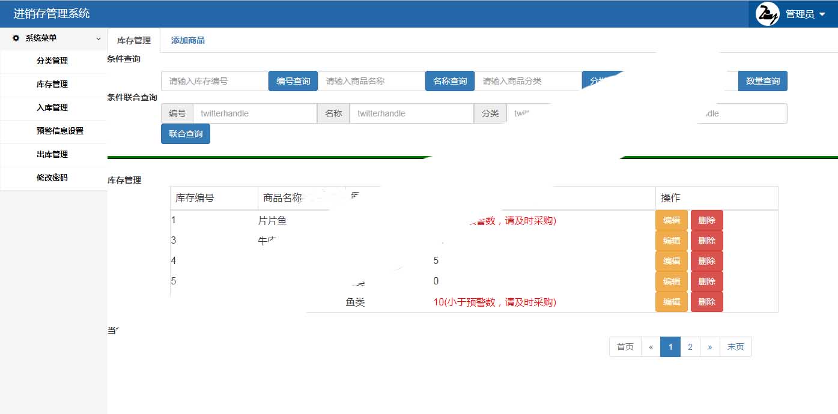Go to previous page with « arrow
This screenshot has width=838, height=414.
coord(651,347)
